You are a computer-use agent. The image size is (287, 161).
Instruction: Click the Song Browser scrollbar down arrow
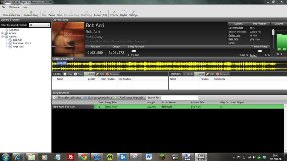click(285, 151)
